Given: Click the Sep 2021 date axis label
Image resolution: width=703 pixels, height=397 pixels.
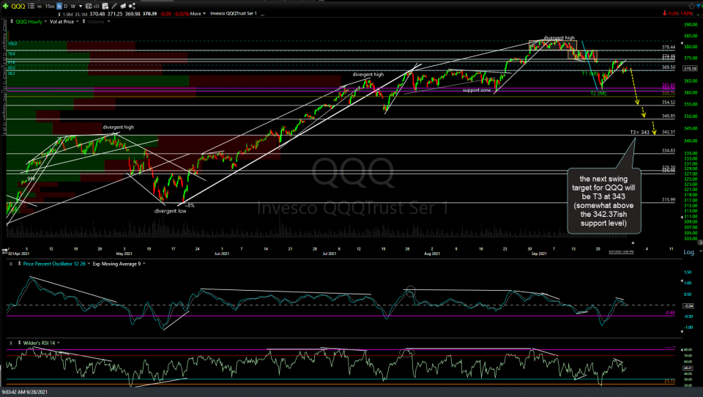Looking at the screenshot, I should coord(539,254).
